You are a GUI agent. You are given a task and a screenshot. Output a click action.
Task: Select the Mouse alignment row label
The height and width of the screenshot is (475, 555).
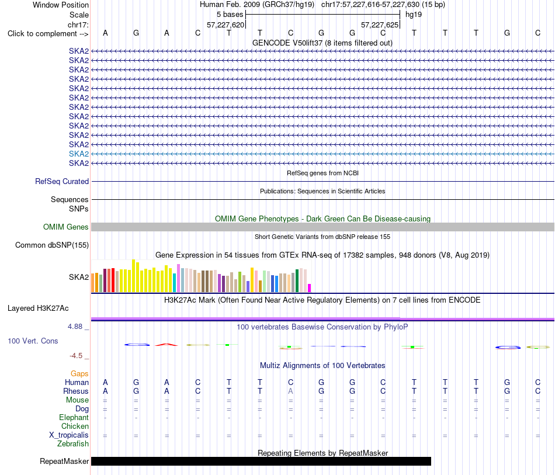(x=77, y=400)
